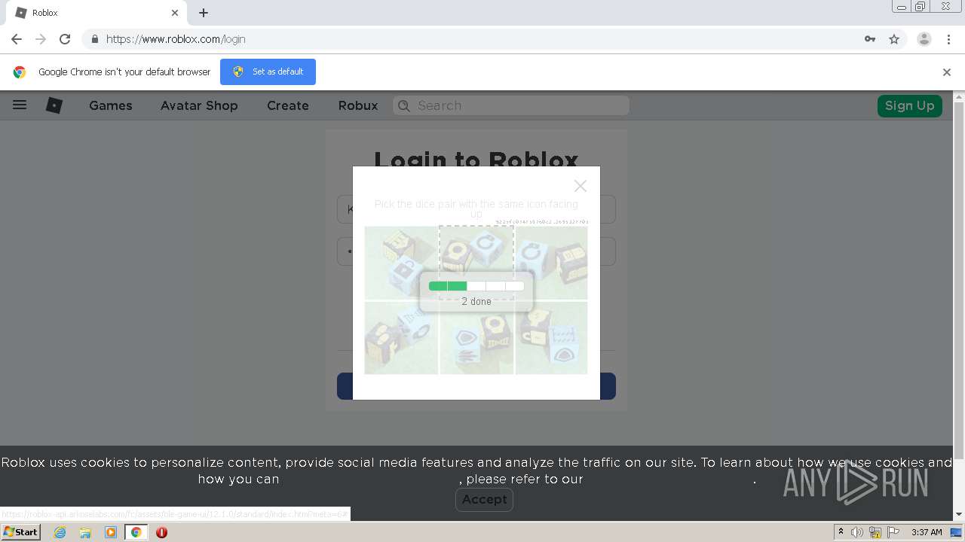965x542 pixels.
Task: Open Chrome's three-dot menu
Action: (x=948, y=39)
